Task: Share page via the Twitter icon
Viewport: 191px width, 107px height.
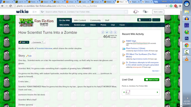Action: pyautogui.click(x=107, y=32)
